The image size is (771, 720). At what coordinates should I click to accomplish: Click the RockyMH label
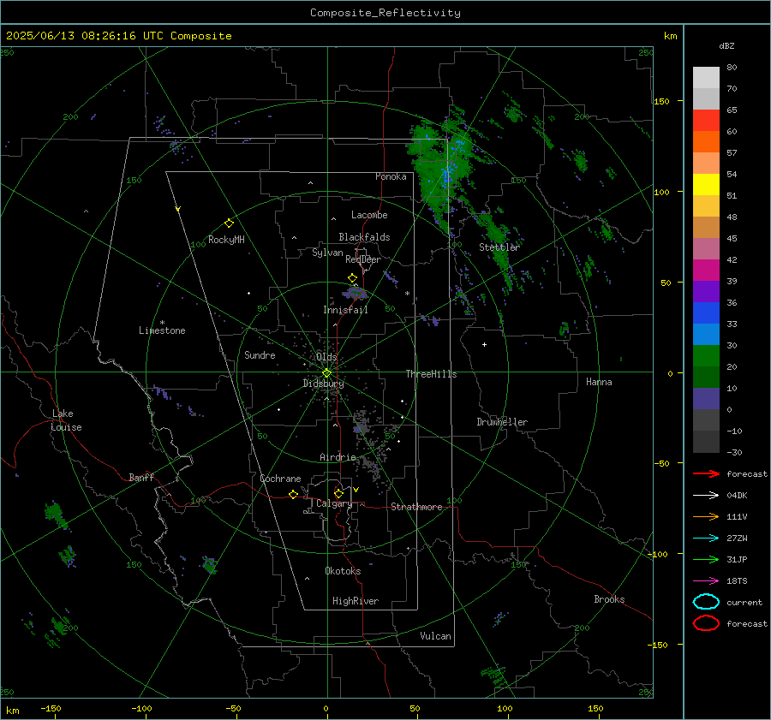tap(226, 240)
